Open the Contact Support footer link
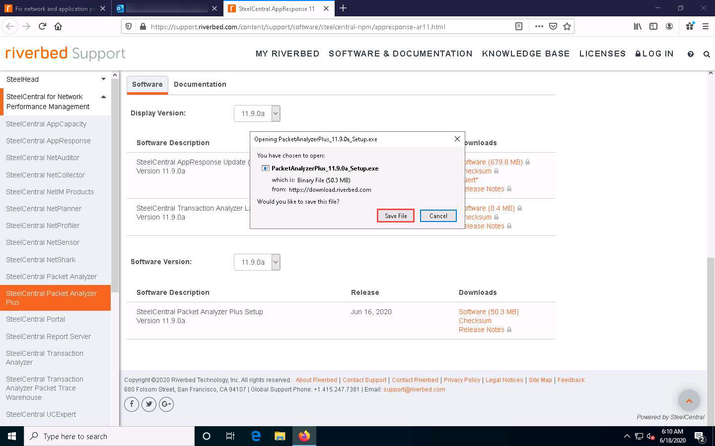This screenshot has width=715, height=446. (x=364, y=380)
